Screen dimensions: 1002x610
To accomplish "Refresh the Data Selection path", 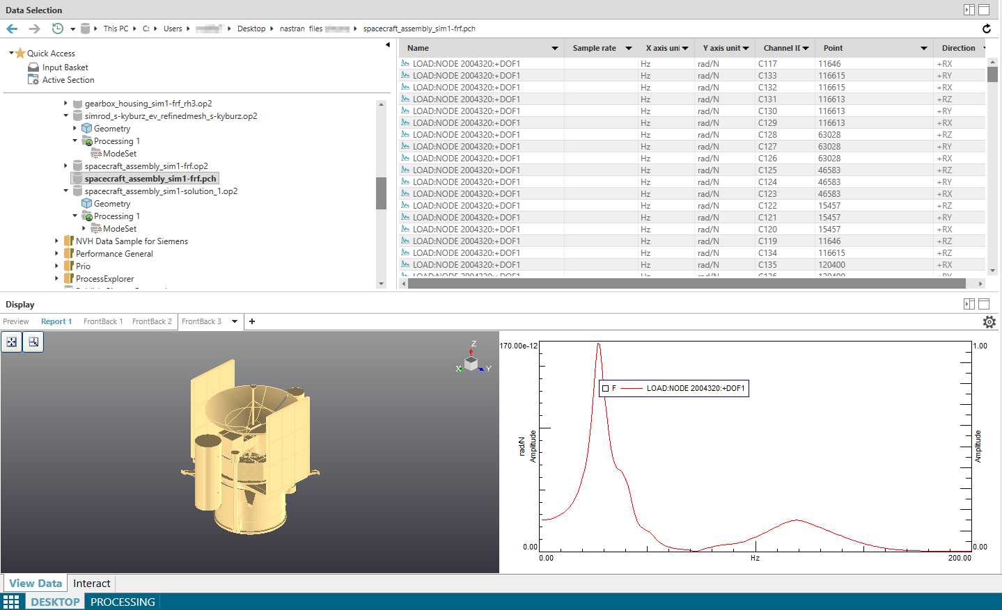I will point(987,29).
